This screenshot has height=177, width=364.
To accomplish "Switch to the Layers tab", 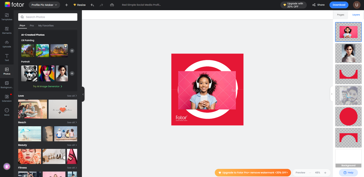I will (356, 15).
